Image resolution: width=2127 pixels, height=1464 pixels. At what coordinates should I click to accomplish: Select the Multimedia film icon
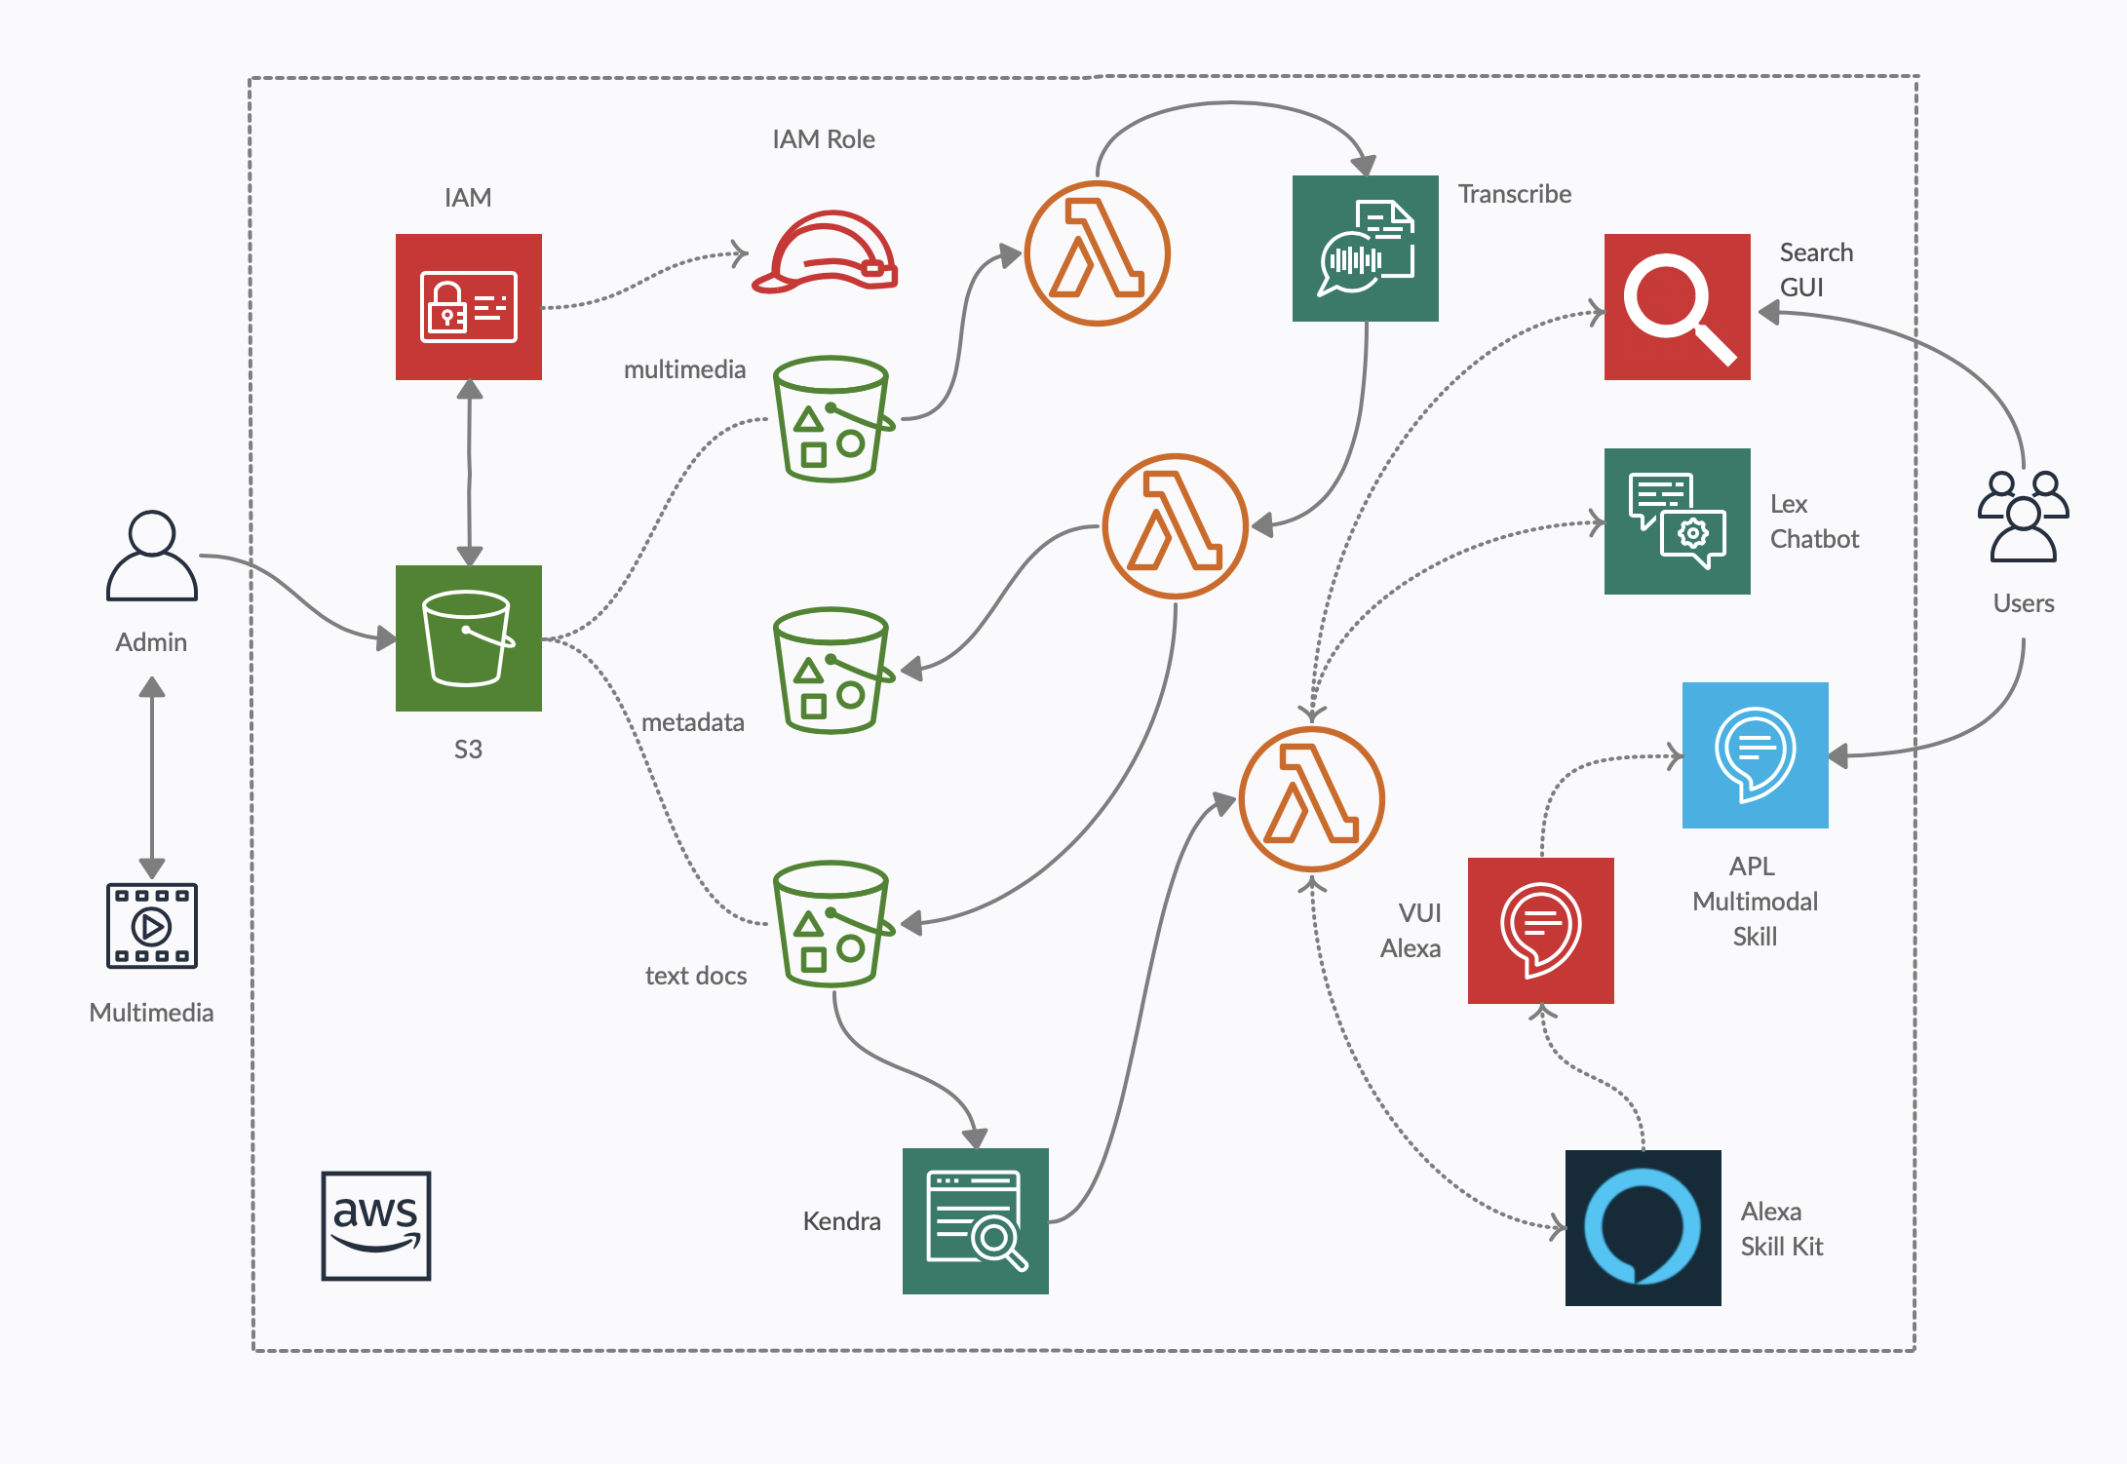pos(152,925)
